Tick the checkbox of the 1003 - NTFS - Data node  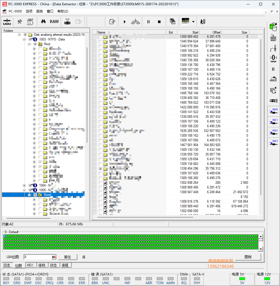(30, 39)
